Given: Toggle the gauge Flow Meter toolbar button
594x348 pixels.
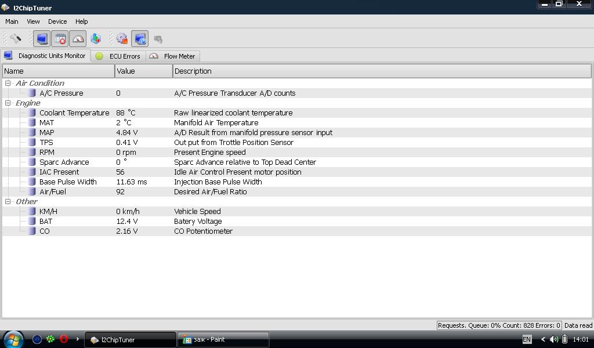Looking at the screenshot, I should click(x=78, y=39).
